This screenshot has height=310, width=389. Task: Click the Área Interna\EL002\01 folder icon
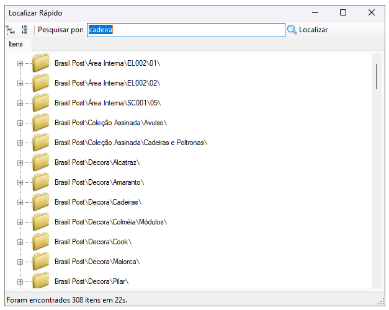click(x=41, y=63)
